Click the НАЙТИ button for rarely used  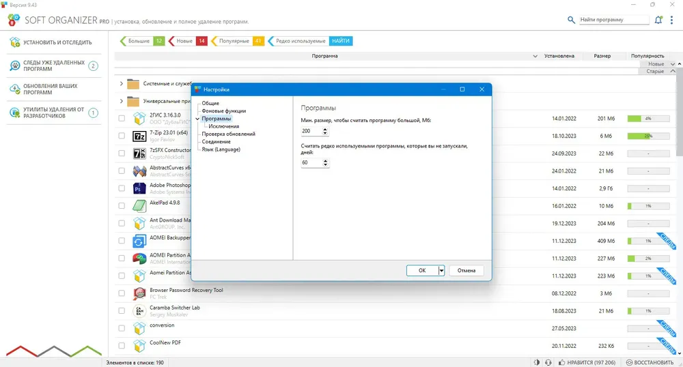pyautogui.click(x=341, y=41)
